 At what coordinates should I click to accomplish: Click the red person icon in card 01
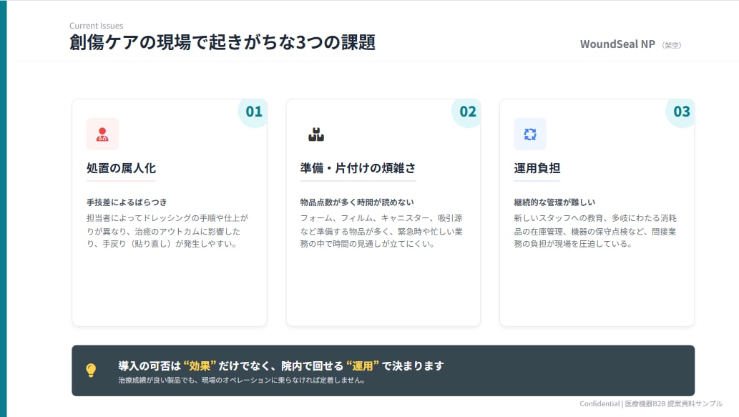102,134
